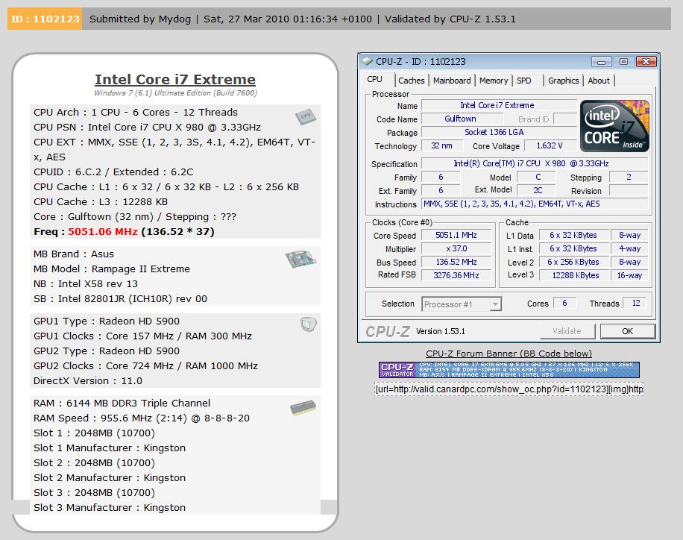Click the Technology value 32 nm
This screenshot has height=540, width=683.
[441, 146]
